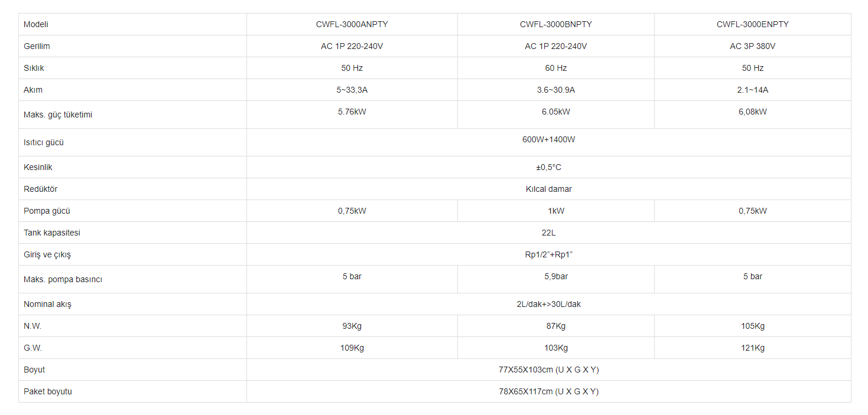This screenshot has height=415, width=868.
Task: Click the 60 Hz frequency value
Action: pos(555,68)
